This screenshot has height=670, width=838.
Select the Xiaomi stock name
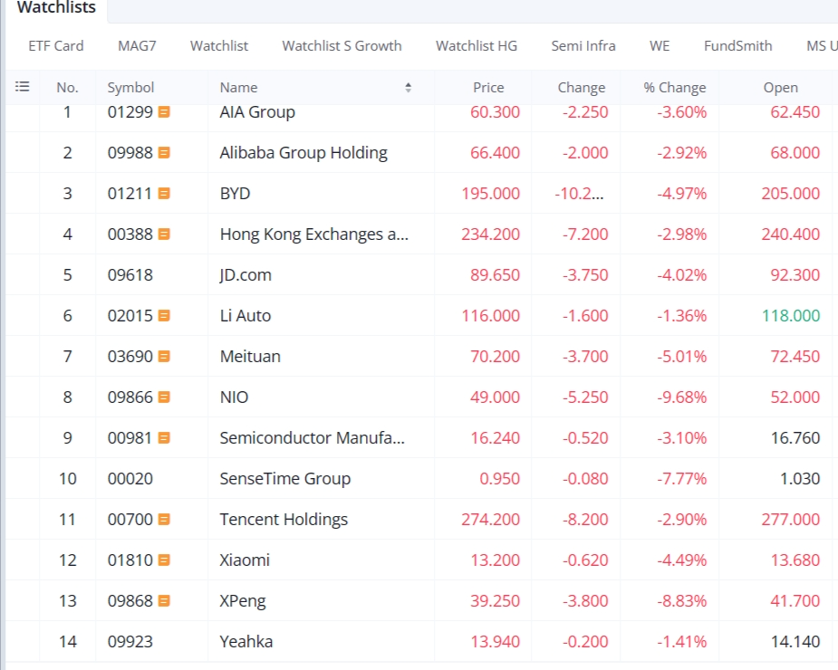pos(245,560)
